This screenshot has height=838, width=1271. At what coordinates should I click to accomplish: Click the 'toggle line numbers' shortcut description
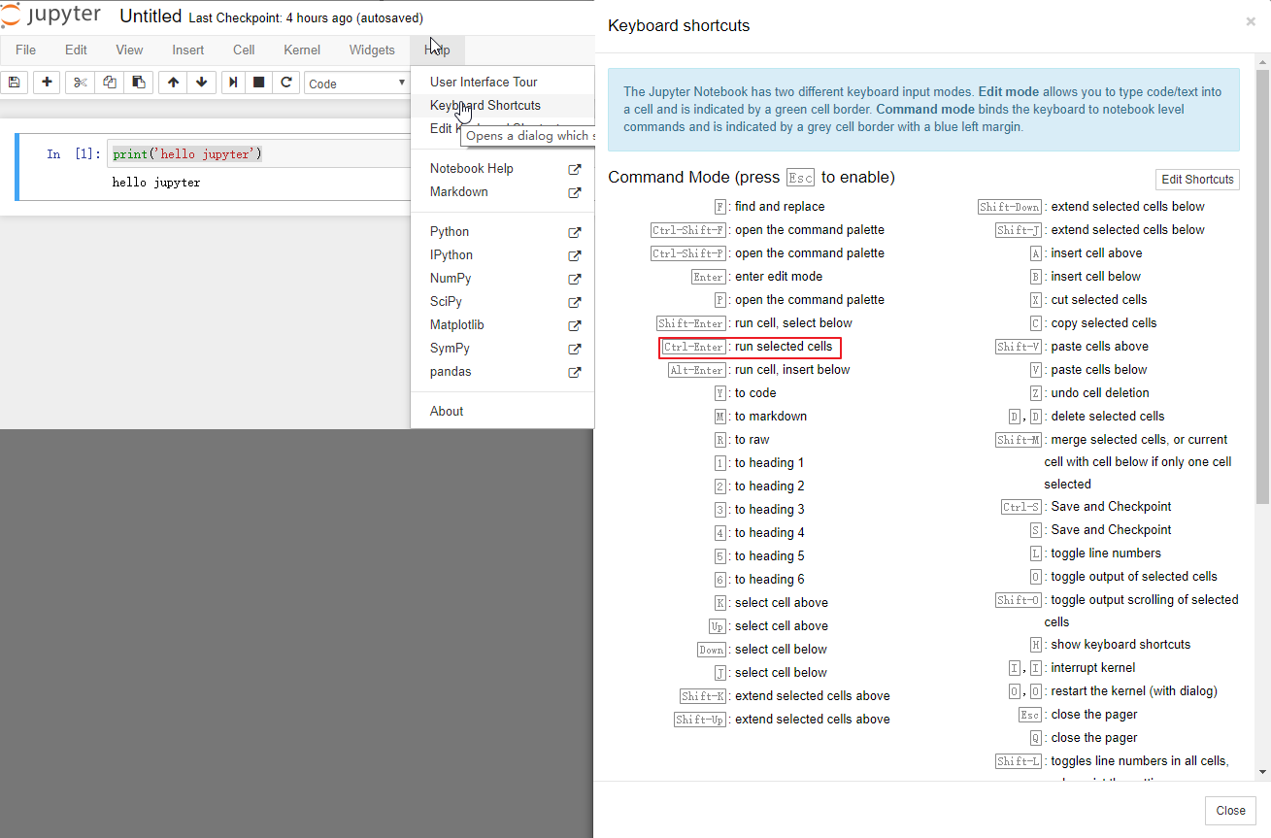[1106, 553]
